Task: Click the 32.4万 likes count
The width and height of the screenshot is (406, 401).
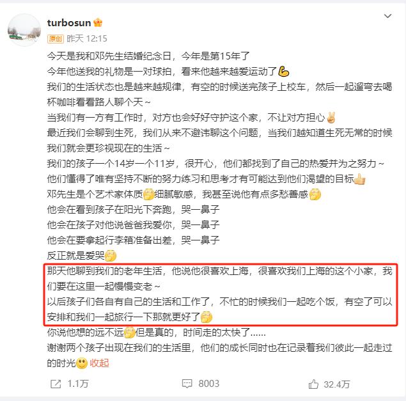Action: pos(336,384)
